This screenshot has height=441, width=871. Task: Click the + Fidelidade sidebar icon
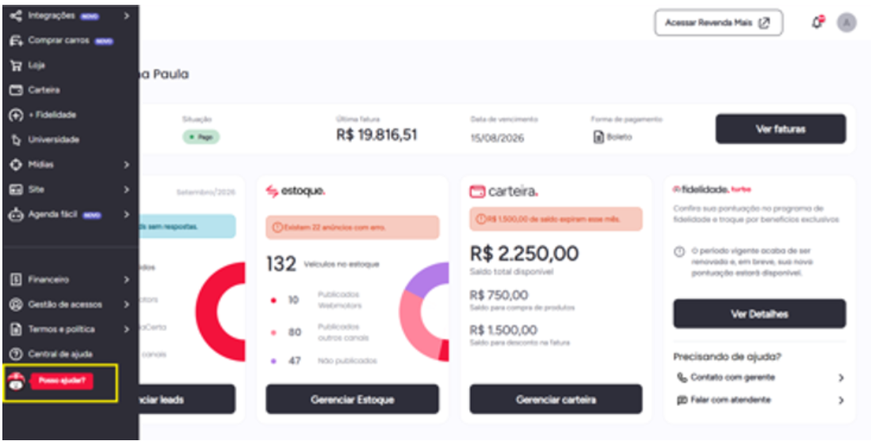(x=16, y=115)
